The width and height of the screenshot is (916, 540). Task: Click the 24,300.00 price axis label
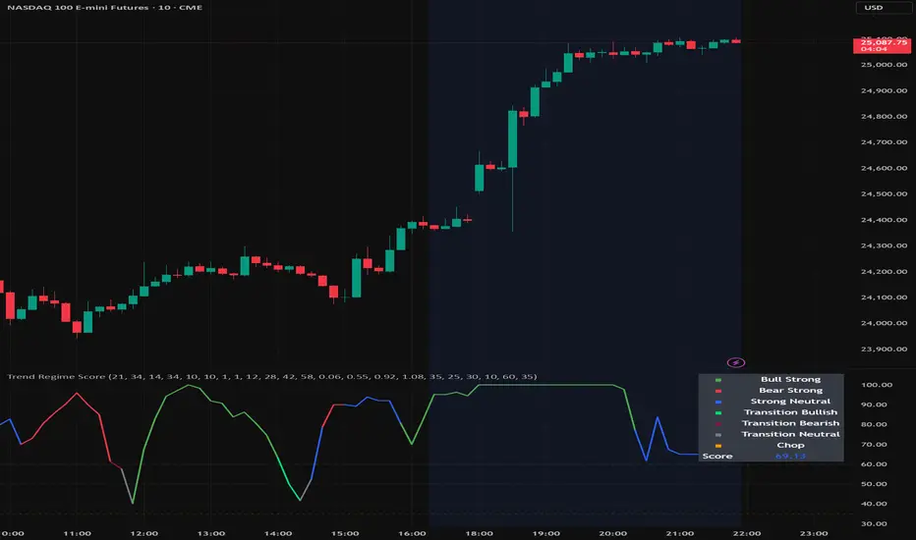(x=884, y=245)
